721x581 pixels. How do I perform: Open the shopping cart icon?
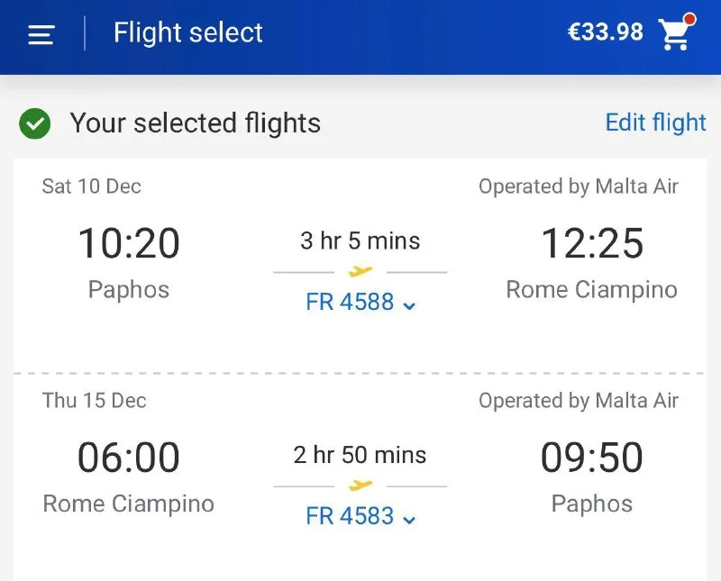click(674, 34)
